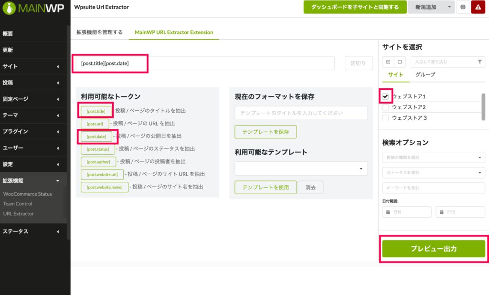Viewport: 489px width, 295px height.
Task: Expand the プラグイン sidebar submenu arrow
Action: 58,132
